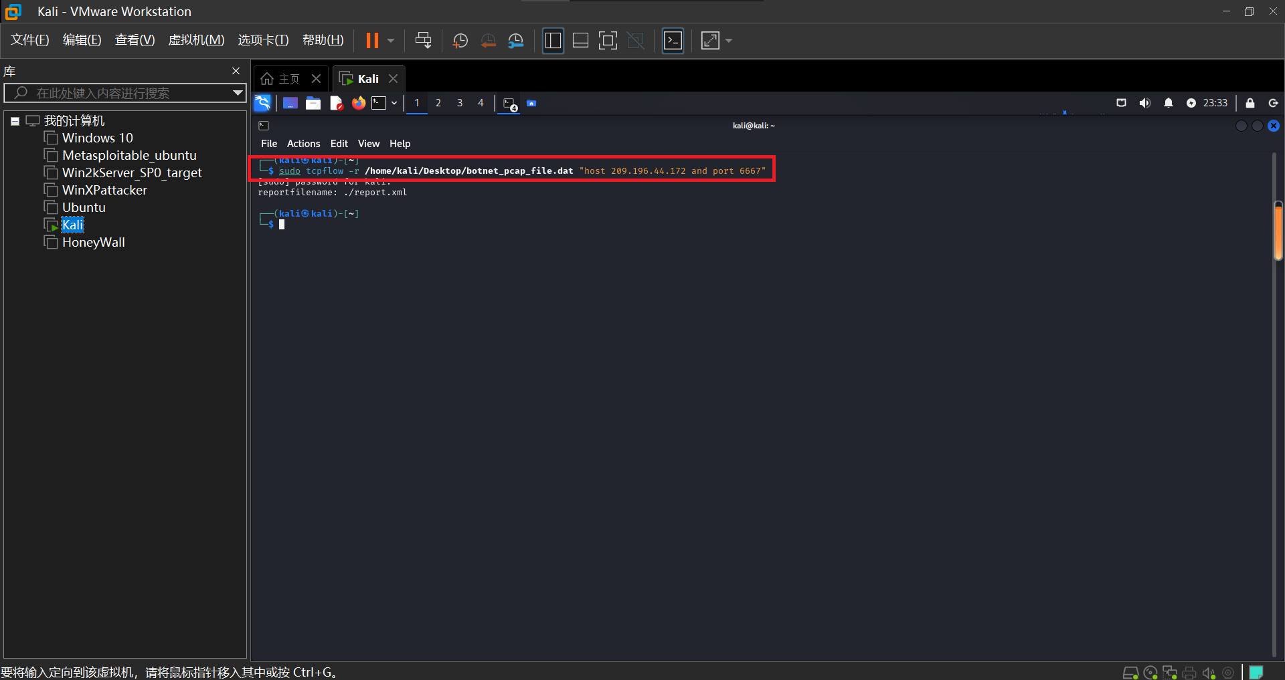Switch to workspace 2
1285x680 pixels.
coord(438,103)
